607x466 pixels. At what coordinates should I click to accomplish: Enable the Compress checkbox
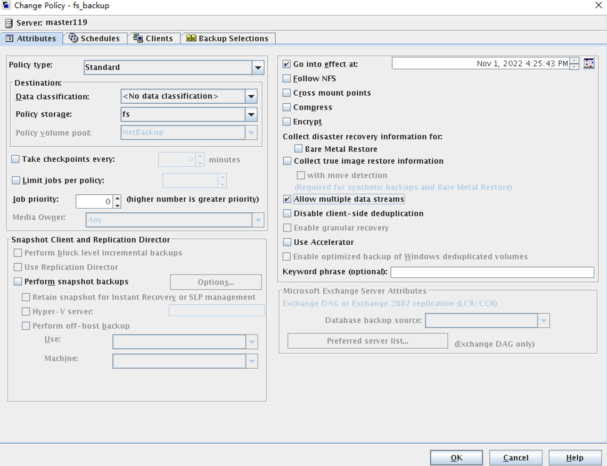287,107
